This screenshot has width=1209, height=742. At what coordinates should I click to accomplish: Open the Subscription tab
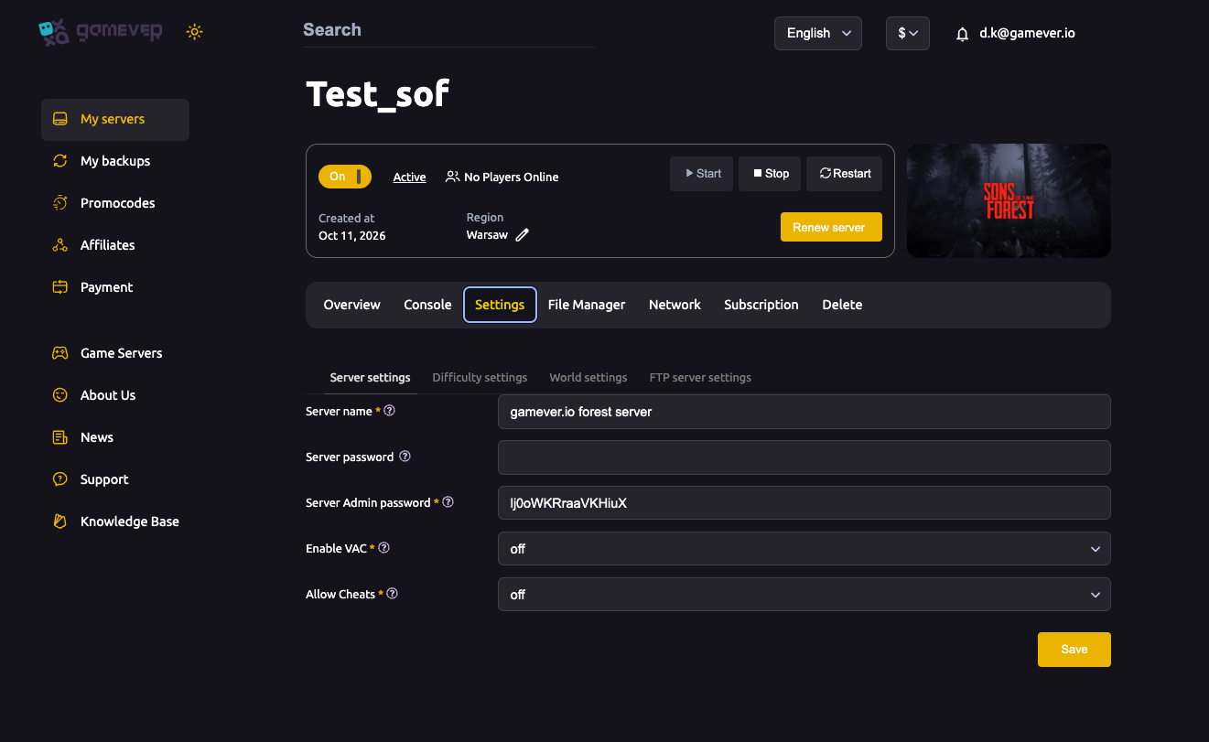coord(761,305)
